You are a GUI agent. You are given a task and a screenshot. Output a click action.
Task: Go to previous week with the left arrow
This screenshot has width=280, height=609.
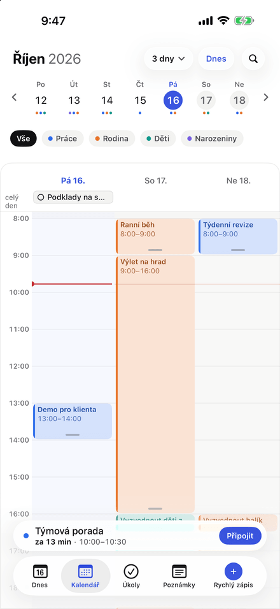pyautogui.click(x=15, y=97)
